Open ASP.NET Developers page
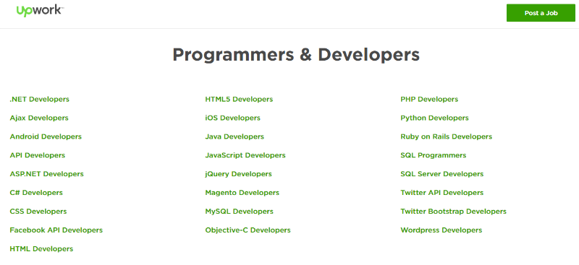This screenshot has width=579, height=265. (x=47, y=174)
